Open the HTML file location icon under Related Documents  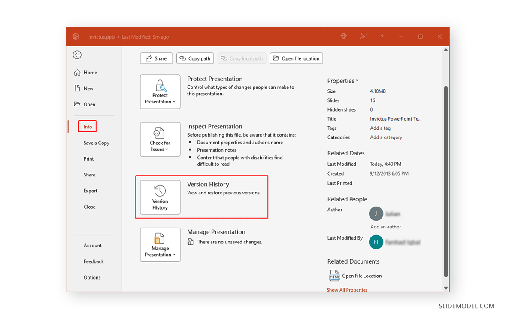tap(334, 276)
